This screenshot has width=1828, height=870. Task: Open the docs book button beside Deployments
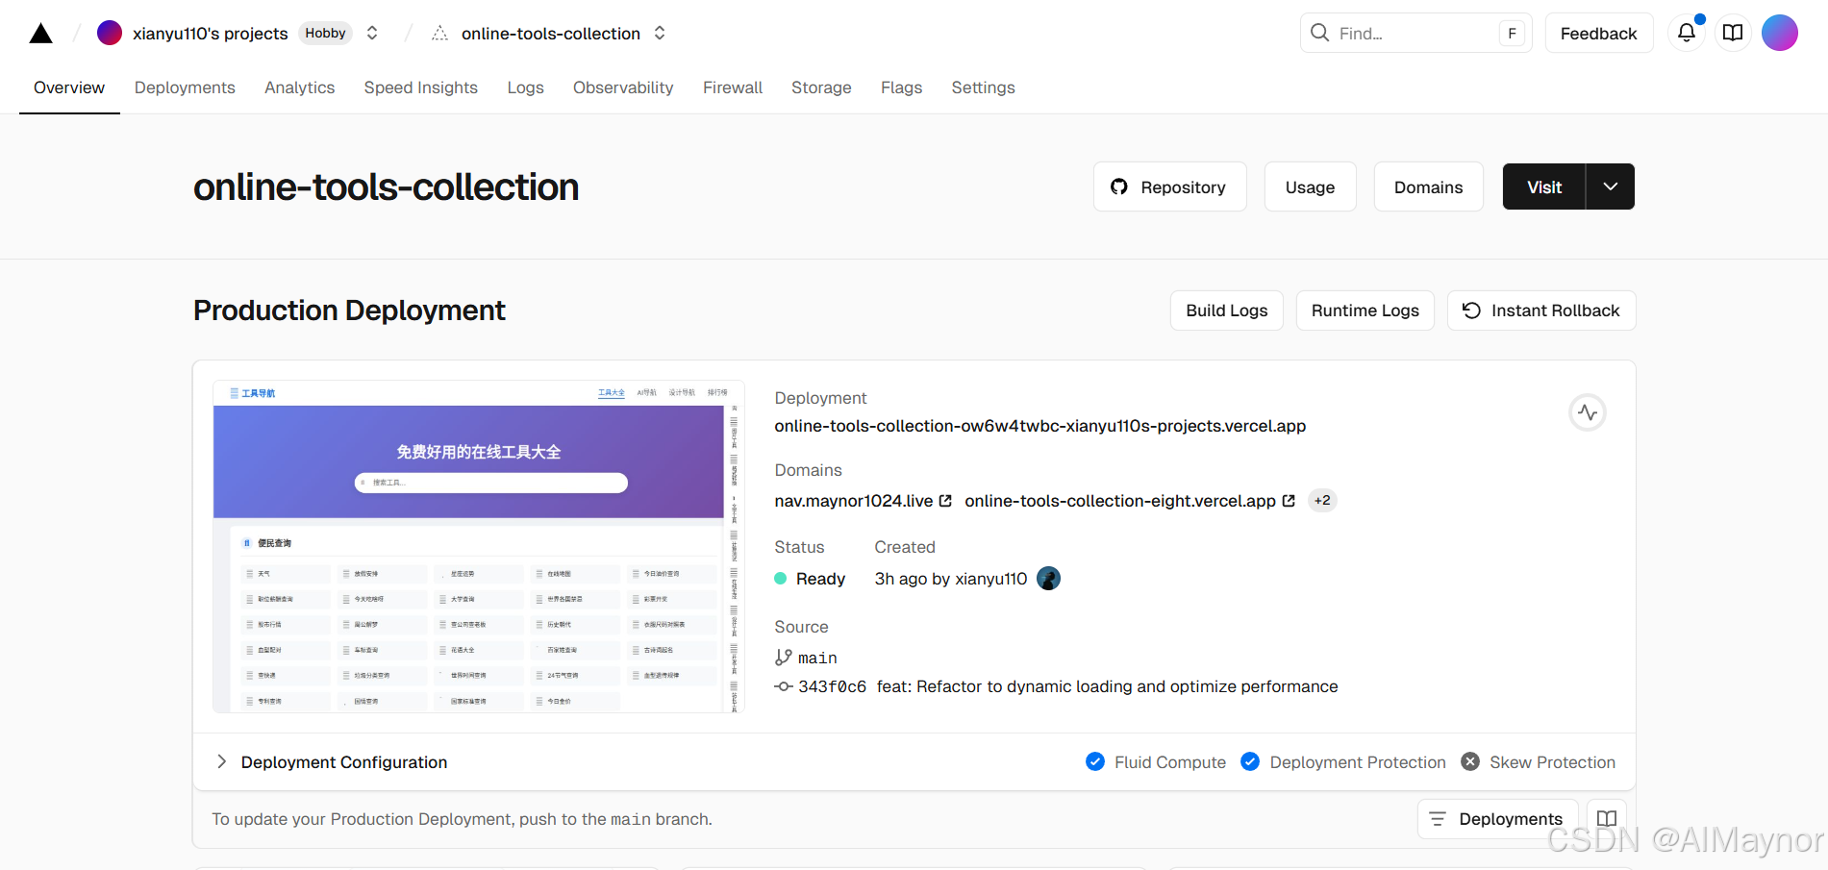(1607, 819)
